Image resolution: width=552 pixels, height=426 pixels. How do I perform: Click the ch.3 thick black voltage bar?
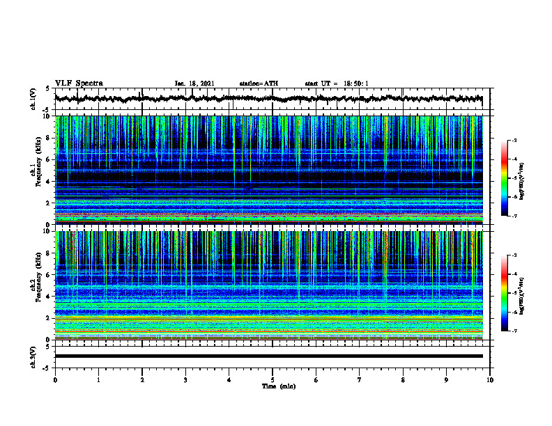click(269, 356)
